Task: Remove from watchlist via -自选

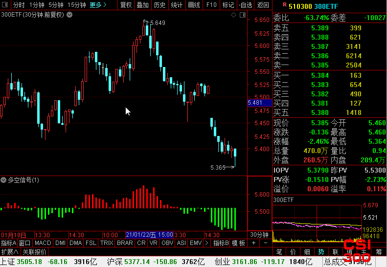Action: pyautogui.click(x=245, y=5)
